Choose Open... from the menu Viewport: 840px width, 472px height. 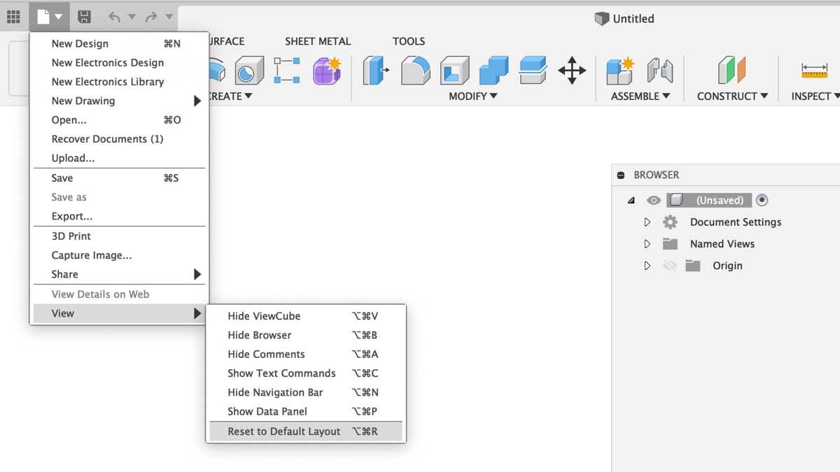pyautogui.click(x=119, y=120)
